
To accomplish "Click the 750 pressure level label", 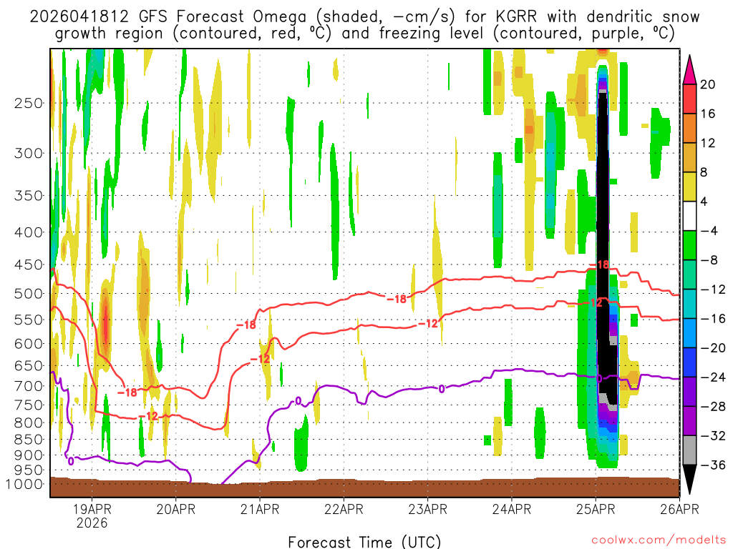I will pos(29,405).
